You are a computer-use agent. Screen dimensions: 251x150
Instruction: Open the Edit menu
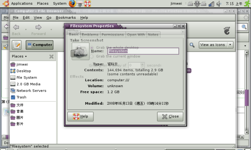point(26,18)
